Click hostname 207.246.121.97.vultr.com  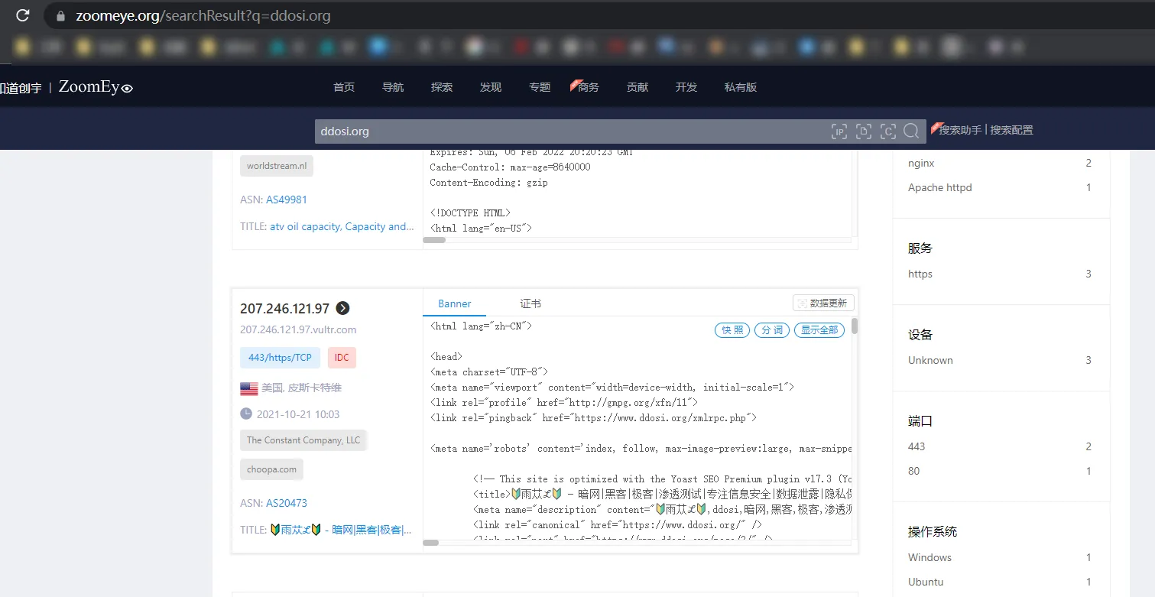(298, 329)
